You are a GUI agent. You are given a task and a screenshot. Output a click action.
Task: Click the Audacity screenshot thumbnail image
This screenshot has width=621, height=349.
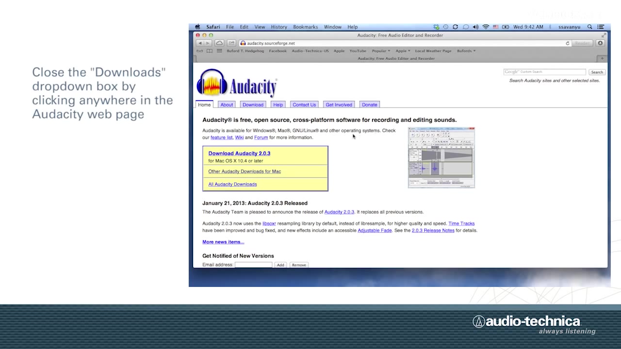(441, 158)
